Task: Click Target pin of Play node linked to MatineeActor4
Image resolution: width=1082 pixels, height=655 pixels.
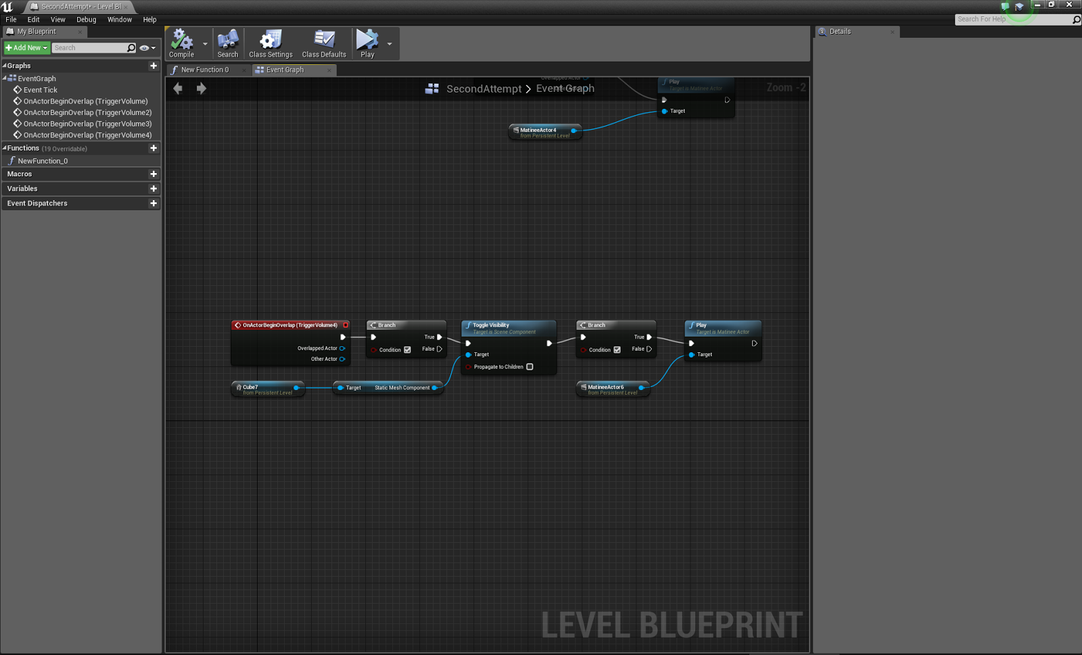Action: (x=664, y=112)
